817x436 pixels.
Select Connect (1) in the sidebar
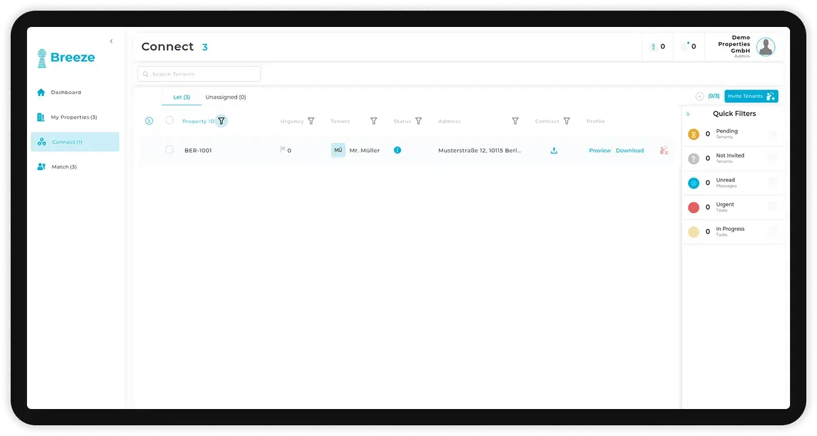click(75, 142)
